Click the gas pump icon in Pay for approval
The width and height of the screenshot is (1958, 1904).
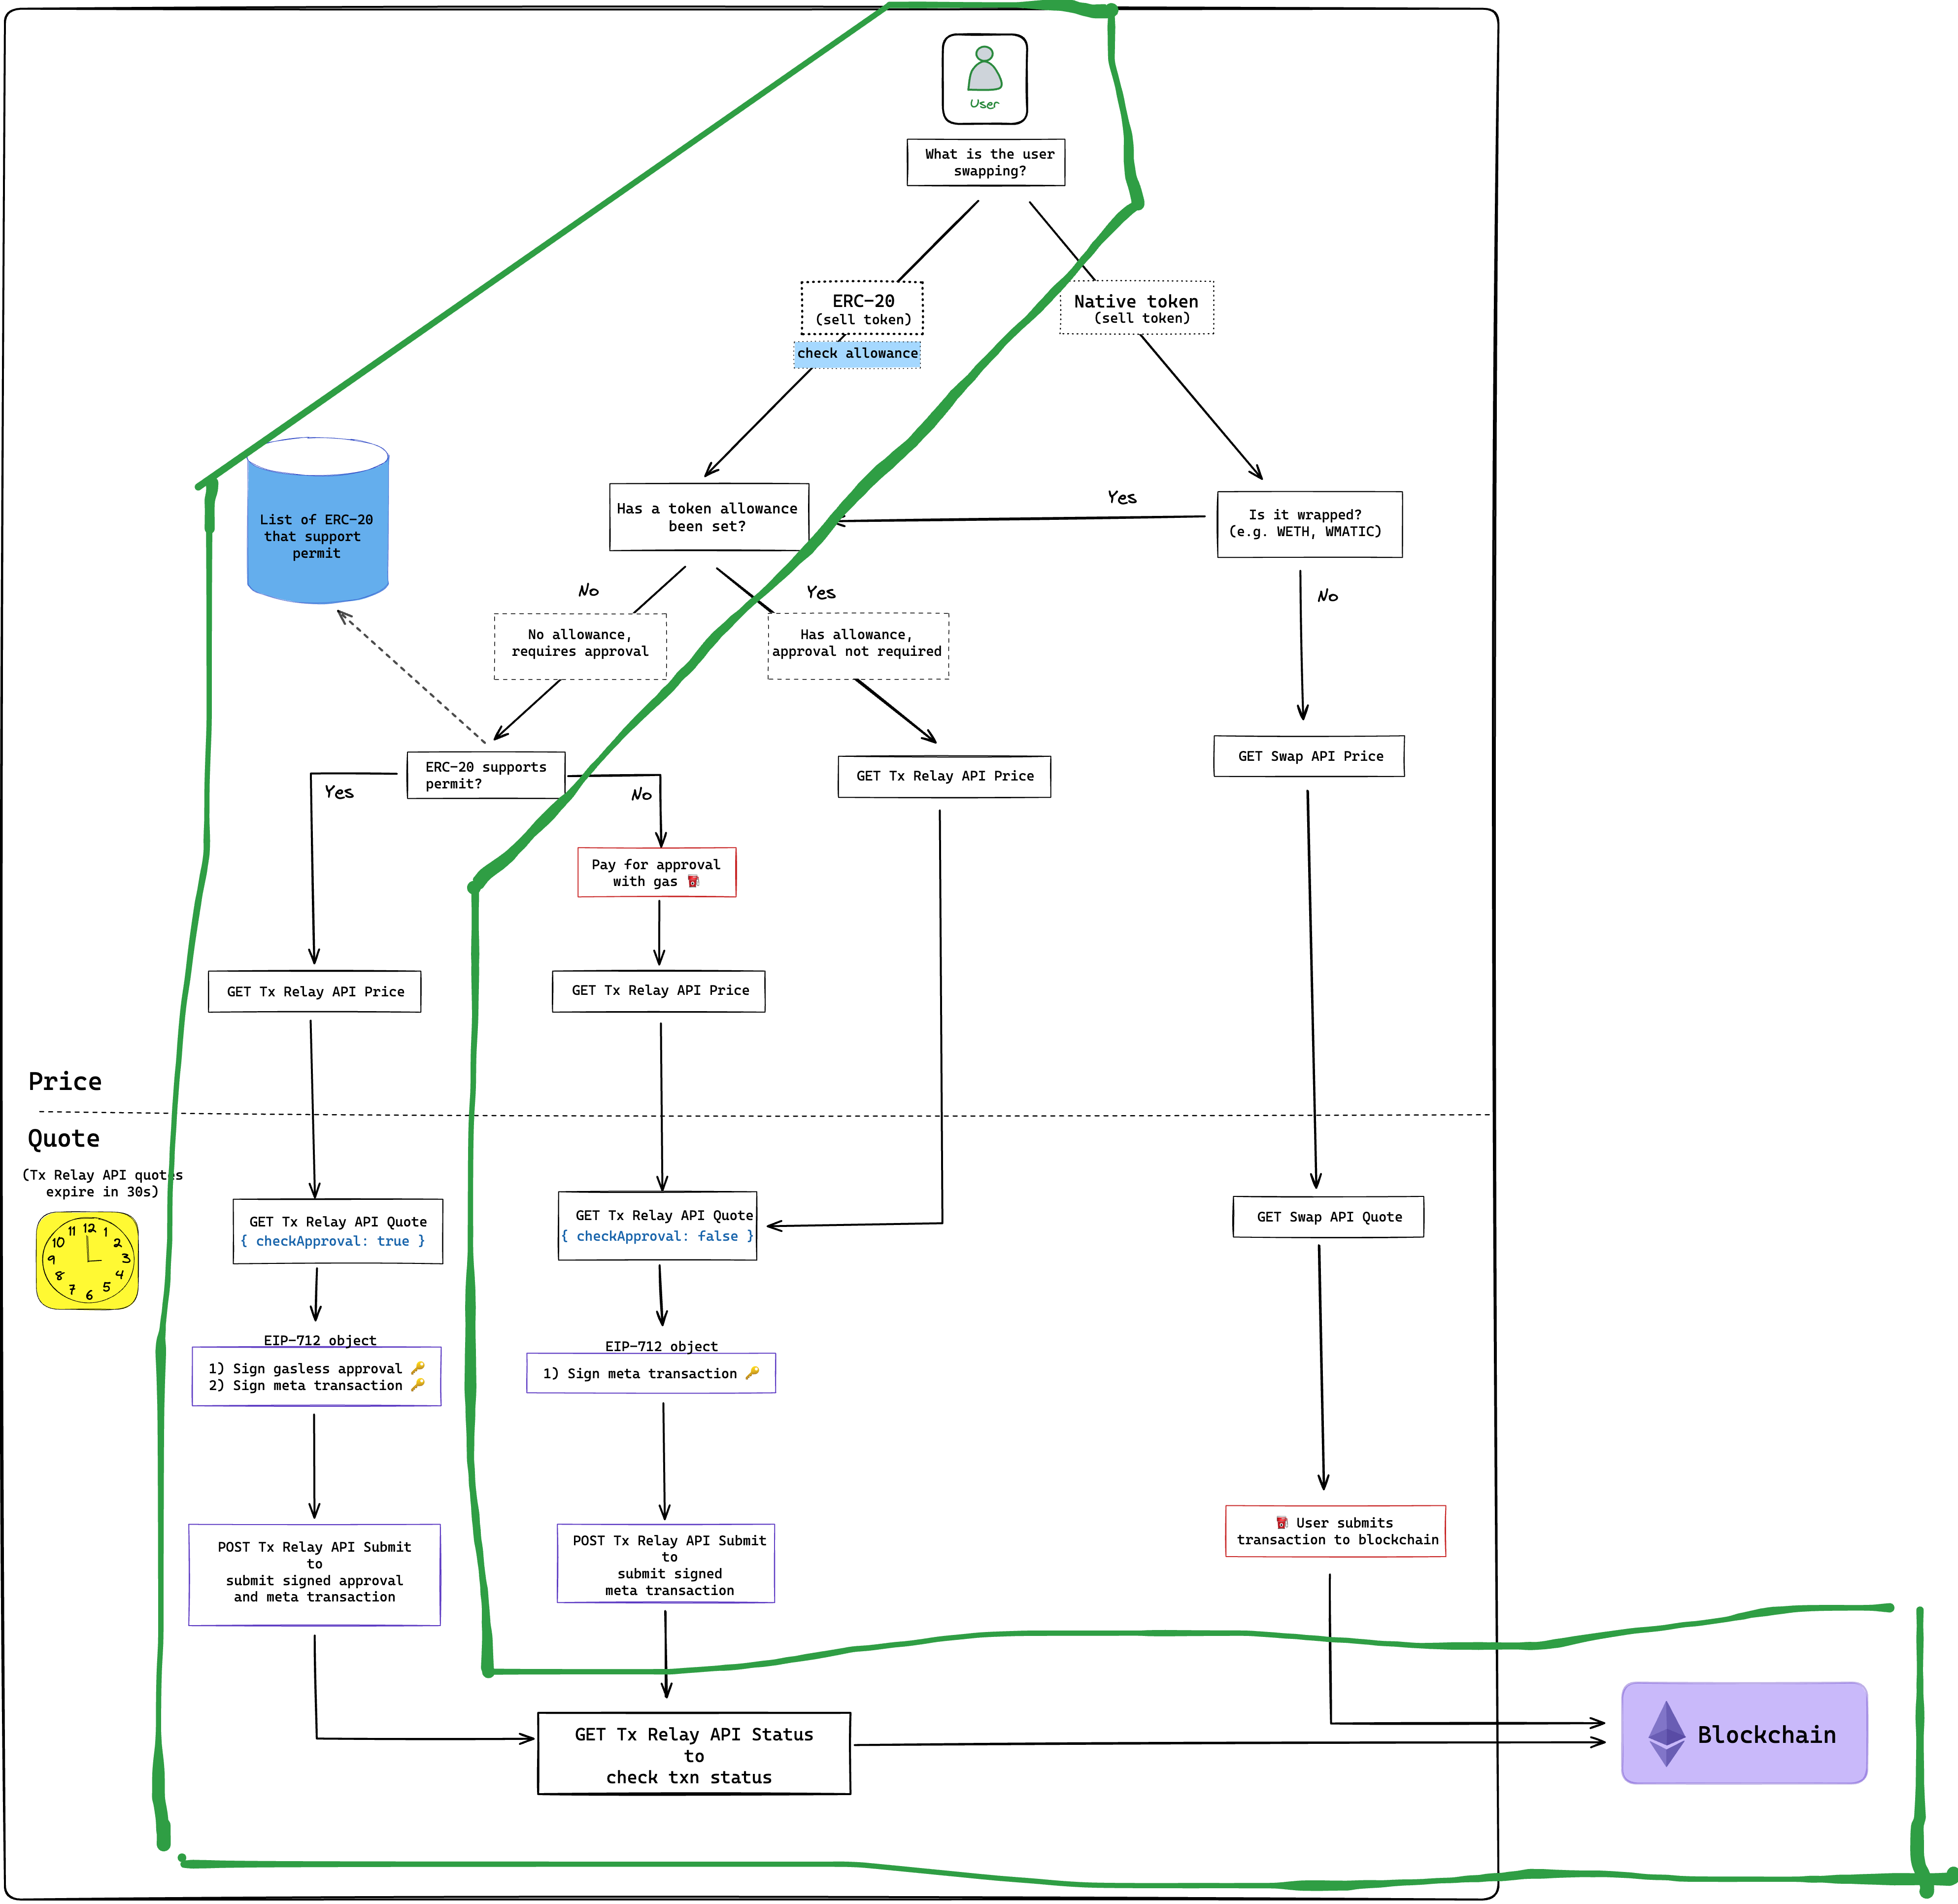coord(693,881)
